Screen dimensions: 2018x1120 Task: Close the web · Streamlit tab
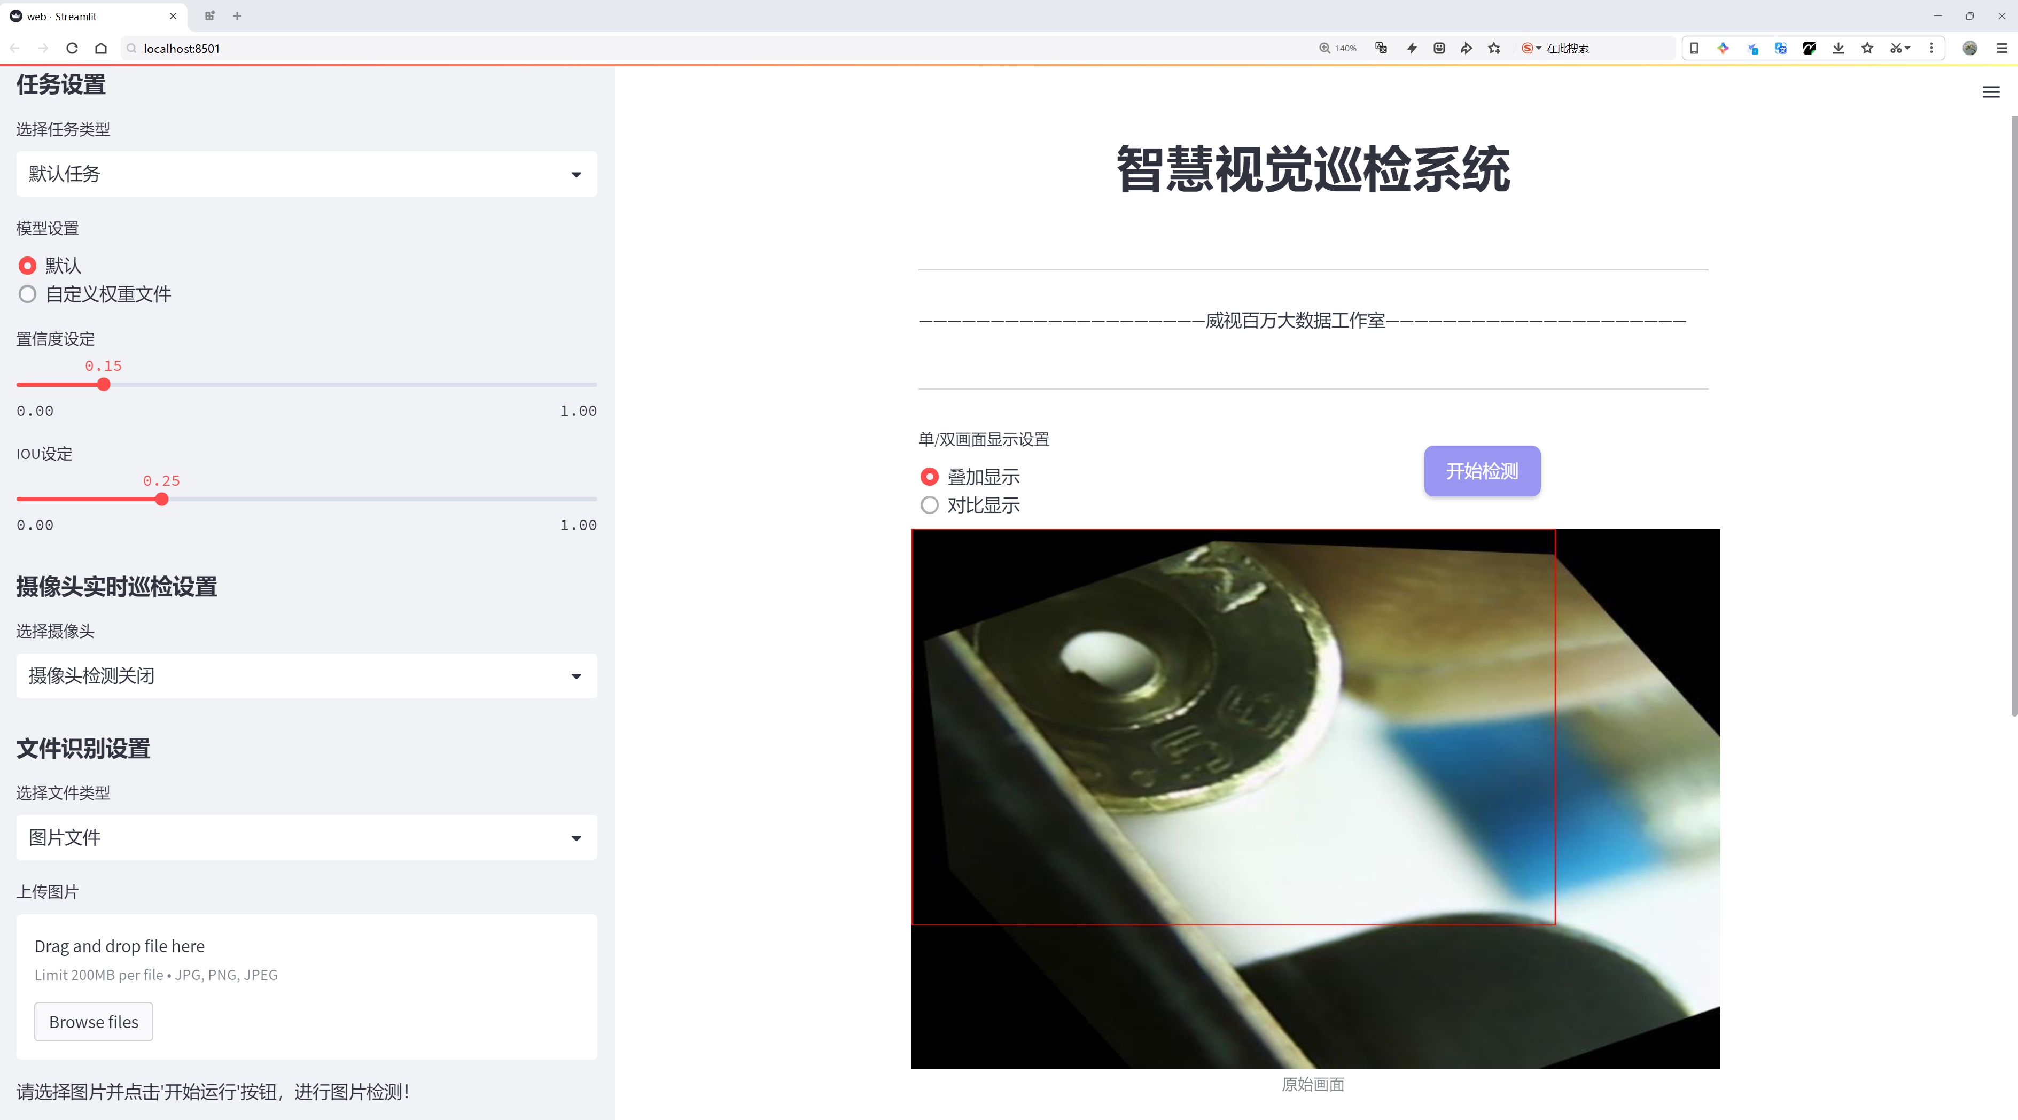click(x=173, y=15)
